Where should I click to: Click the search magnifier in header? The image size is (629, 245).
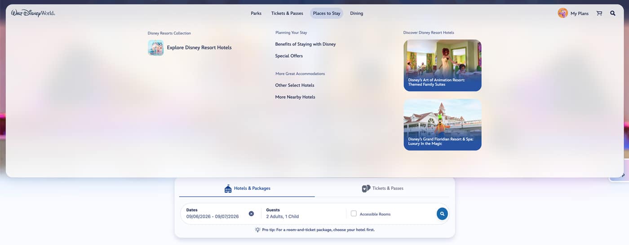(613, 13)
